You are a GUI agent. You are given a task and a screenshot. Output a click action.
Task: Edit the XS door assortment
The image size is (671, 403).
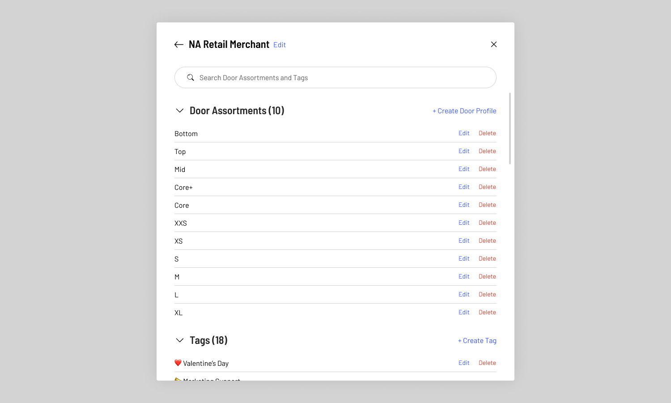[x=464, y=240]
